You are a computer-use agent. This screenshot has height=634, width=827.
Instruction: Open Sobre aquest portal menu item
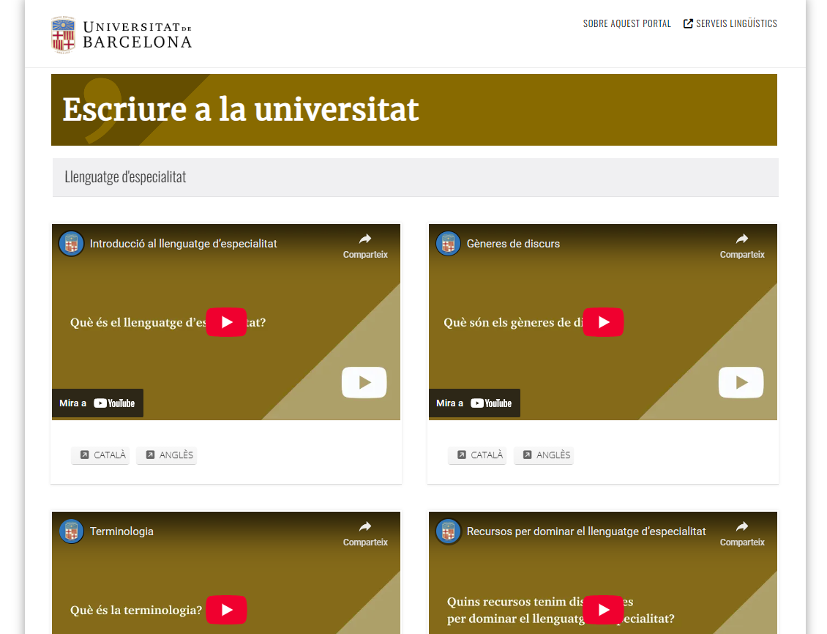tap(626, 23)
